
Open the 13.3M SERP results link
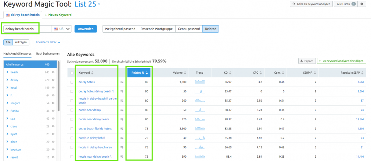pyautogui.click(x=360, y=119)
